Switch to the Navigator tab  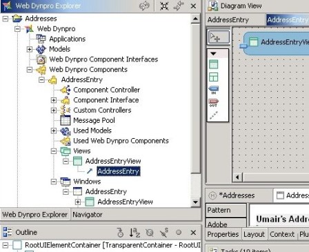point(88,215)
